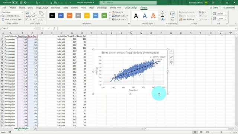Adjust the zoom slider
This screenshot has height=134, width=238.
[x=221, y=132]
